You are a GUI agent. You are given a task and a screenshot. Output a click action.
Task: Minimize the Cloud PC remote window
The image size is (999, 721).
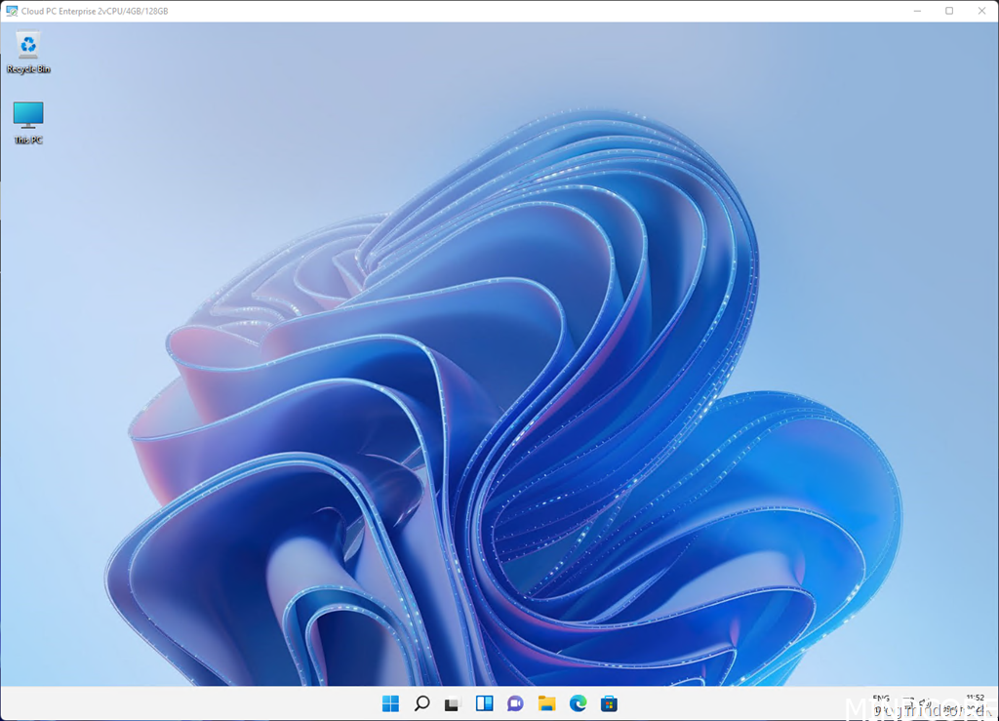[918, 11]
